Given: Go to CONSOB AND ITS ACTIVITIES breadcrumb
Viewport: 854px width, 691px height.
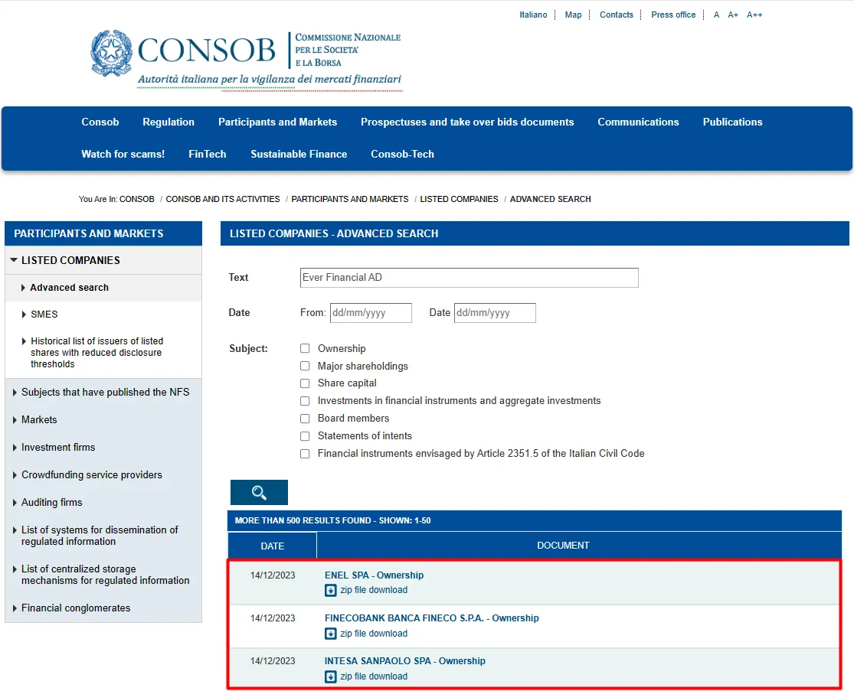Looking at the screenshot, I should coord(223,199).
